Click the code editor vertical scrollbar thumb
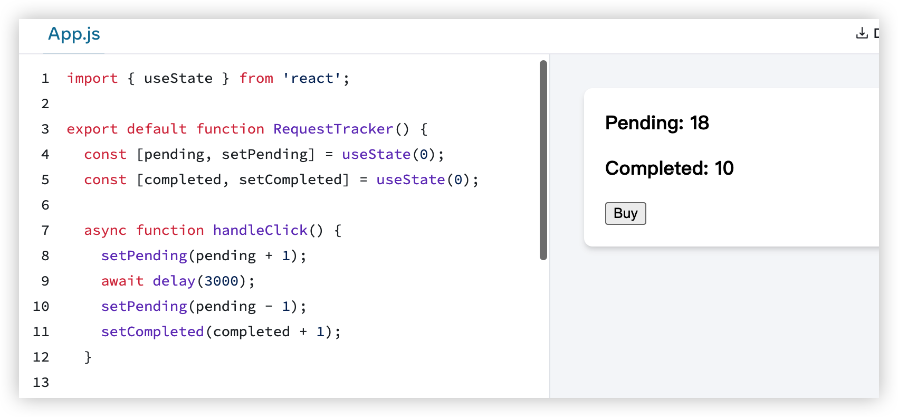The width and height of the screenshot is (898, 417). 543,160
